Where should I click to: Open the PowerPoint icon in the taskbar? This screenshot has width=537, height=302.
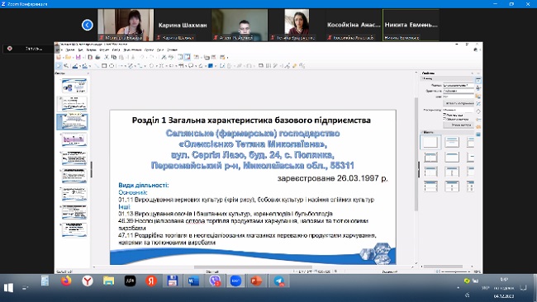(x=256, y=281)
